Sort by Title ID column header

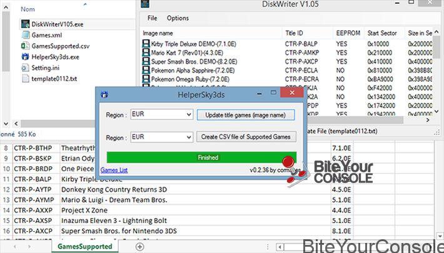294,33
